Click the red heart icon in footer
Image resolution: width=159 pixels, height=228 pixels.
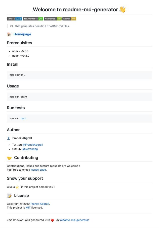coord(53,220)
